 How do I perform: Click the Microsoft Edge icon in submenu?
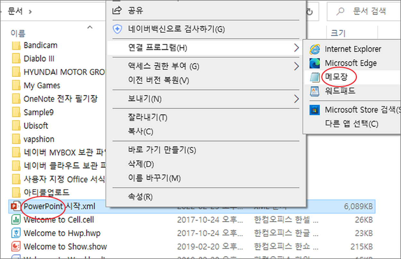(315, 63)
